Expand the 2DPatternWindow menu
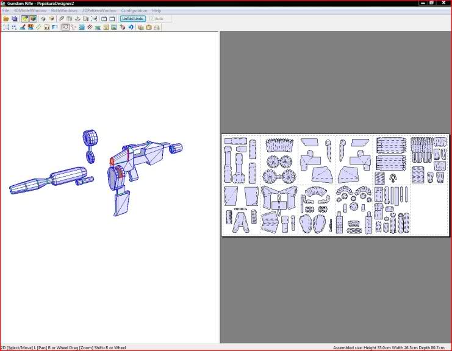 coord(99,11)
